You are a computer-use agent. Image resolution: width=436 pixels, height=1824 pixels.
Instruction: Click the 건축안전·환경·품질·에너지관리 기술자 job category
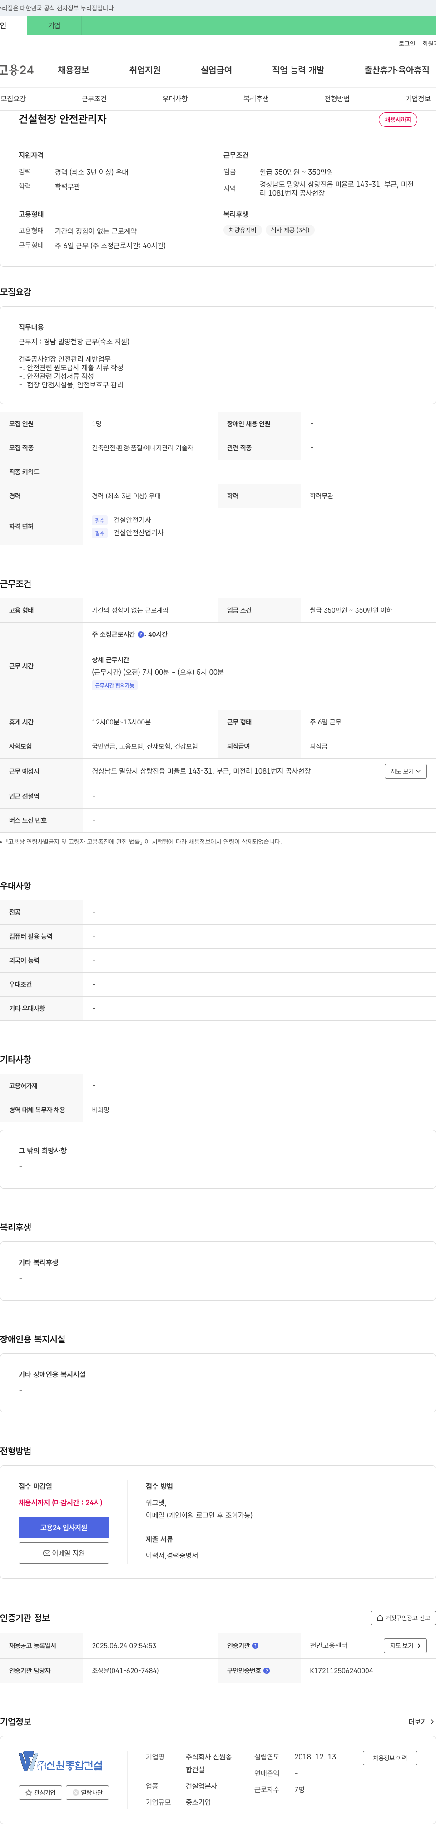point(142,447)
